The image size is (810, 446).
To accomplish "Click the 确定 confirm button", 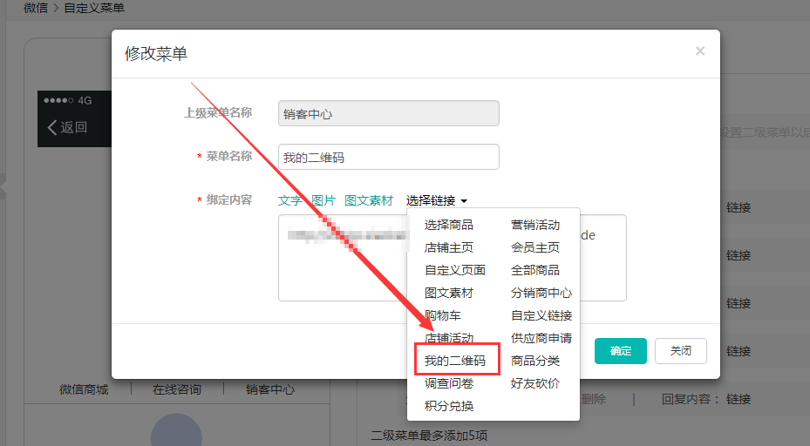I will click(621, 351).
